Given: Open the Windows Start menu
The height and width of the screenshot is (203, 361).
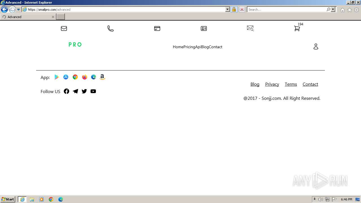Looking at the screenshot, I should pyautogui.click(x=8, y=199).
